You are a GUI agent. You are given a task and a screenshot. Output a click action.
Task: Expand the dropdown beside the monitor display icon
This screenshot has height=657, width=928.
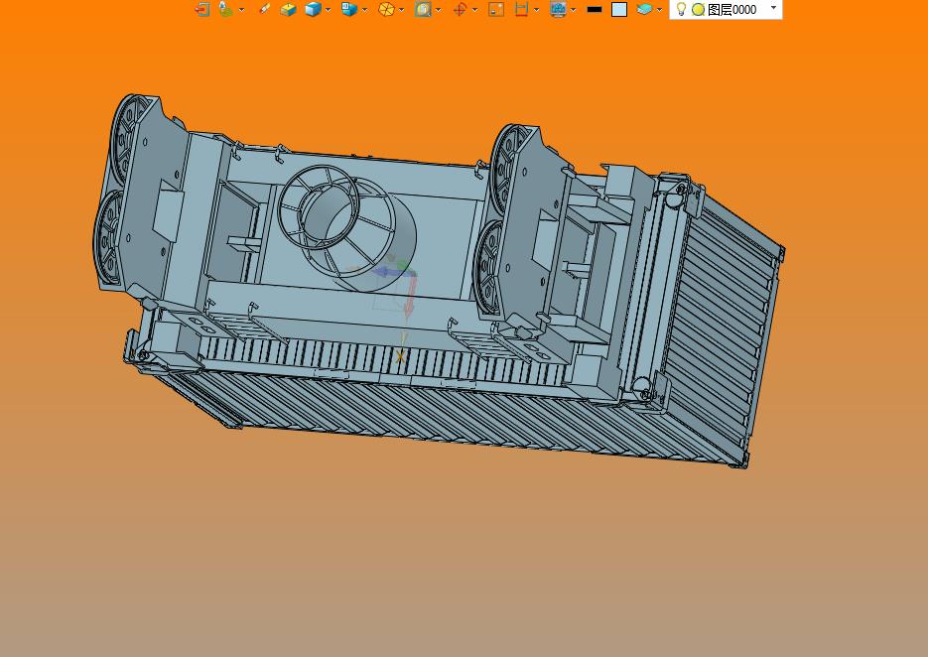coord(574,10)
